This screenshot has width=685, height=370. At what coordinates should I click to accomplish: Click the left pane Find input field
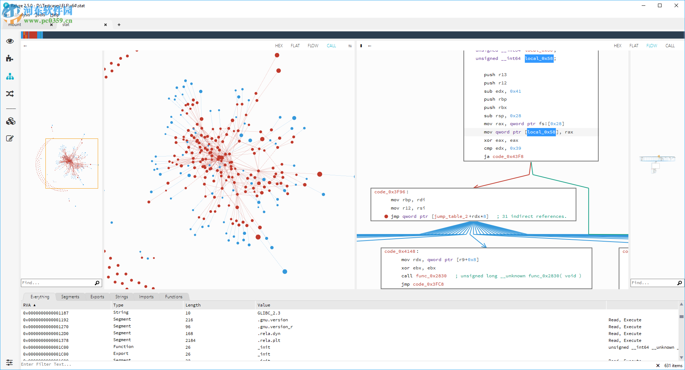[58, 283]
